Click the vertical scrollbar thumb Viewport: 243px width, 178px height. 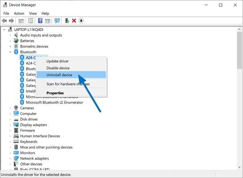pos(239,50)
